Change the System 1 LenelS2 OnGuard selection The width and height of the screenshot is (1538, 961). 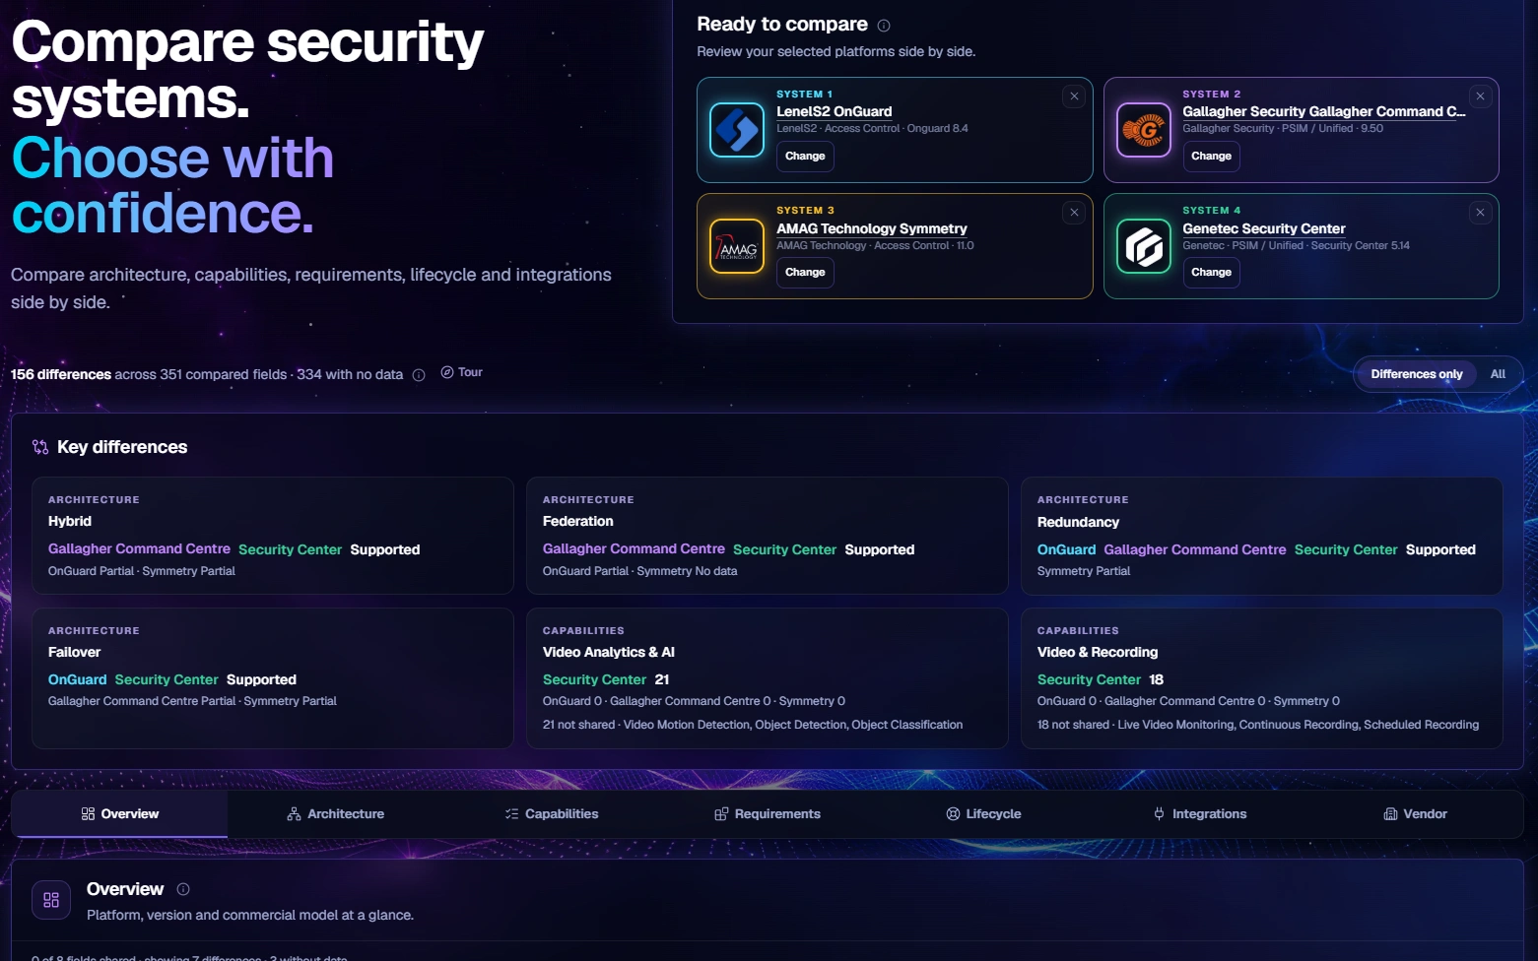tap(805, 157)
